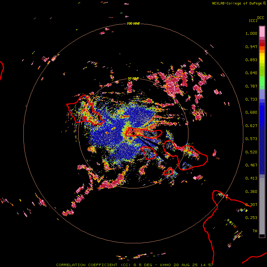The height and width of the screenshot is (267, 267).
Task: Click the TH label on the scale
Action: point(255,231)
